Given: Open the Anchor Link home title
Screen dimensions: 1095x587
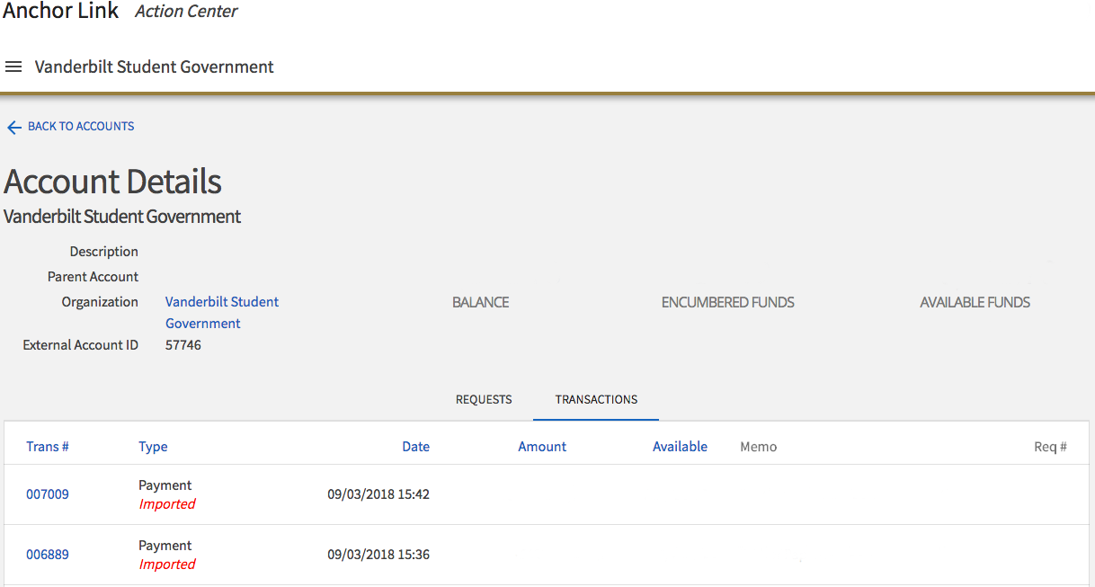Looking at the screenshot, I should pos(61,11).
